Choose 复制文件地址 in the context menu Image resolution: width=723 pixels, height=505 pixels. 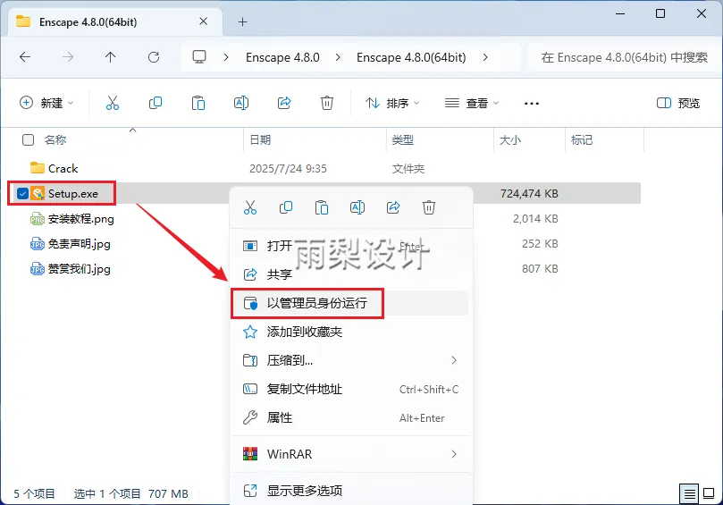351,389
